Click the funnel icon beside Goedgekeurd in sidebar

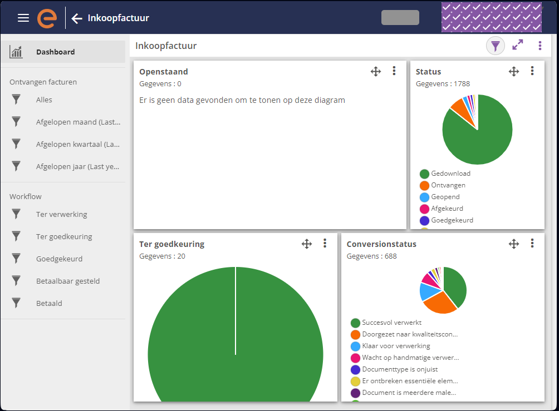tap(16, 259)
